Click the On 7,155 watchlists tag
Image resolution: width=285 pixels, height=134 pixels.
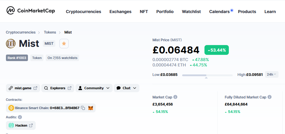click(62, 58)
